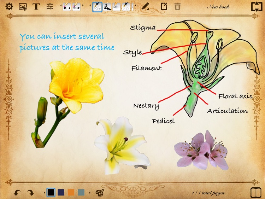
Task: Open the settings gear
Action: [9, 6]
